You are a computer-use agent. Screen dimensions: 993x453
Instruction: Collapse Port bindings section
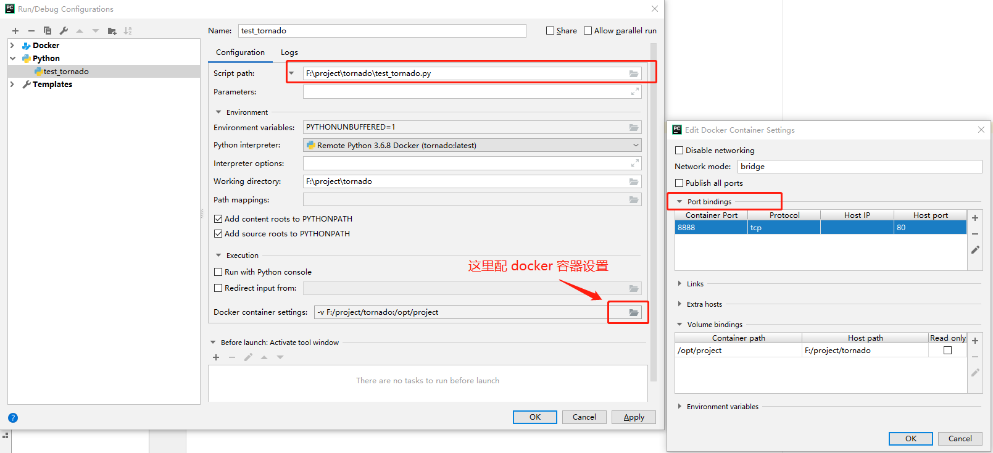point(679,202)
